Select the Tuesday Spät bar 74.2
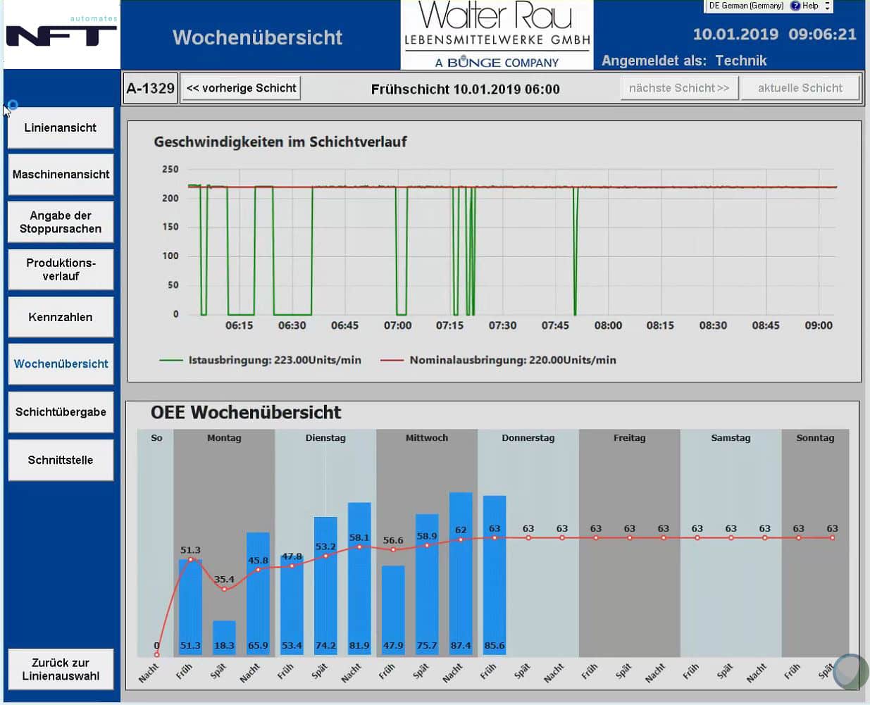The height and width of the screenshot is (705, 870). [x=325, y=586]
